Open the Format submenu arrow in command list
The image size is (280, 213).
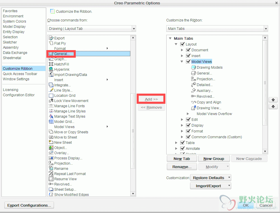coord(107,48)
